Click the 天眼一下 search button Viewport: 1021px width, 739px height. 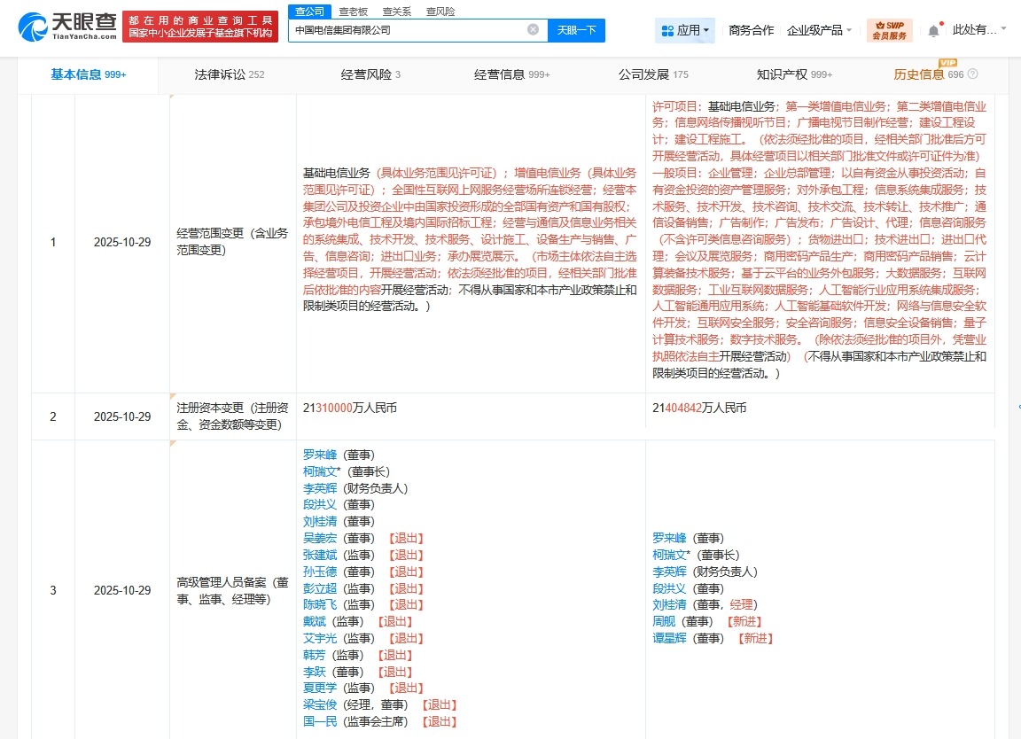pyautogui.click(x=578, y=29)
